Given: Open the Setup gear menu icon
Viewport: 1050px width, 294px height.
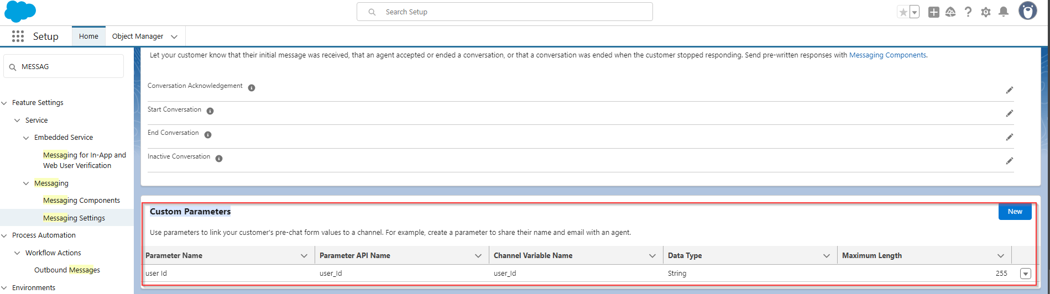Looking at the screenshot, I should (985, 12).
